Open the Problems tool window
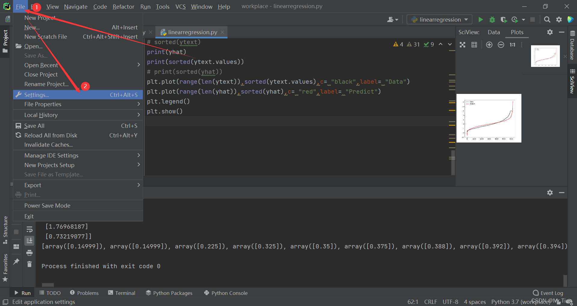 point(84,293)
